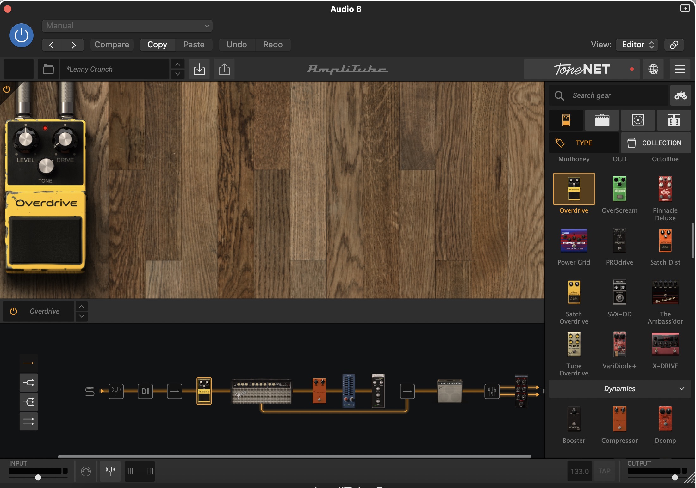696x488 pixels.
Task: Click the globe web icon
Action: point(653,69)
